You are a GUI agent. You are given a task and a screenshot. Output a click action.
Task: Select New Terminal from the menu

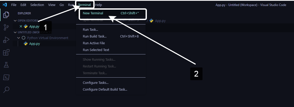pyautogui.click(x=93, y=13)
